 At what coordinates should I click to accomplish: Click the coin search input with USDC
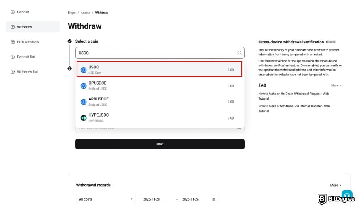coord(160,53)
